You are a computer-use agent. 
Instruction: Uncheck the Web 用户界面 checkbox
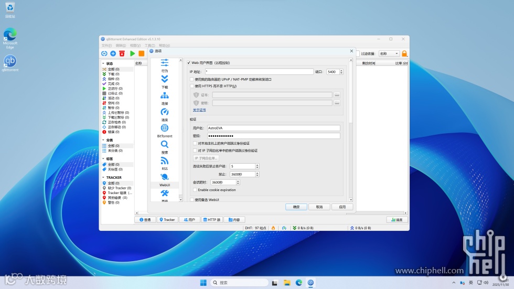[x=189, y=63]
